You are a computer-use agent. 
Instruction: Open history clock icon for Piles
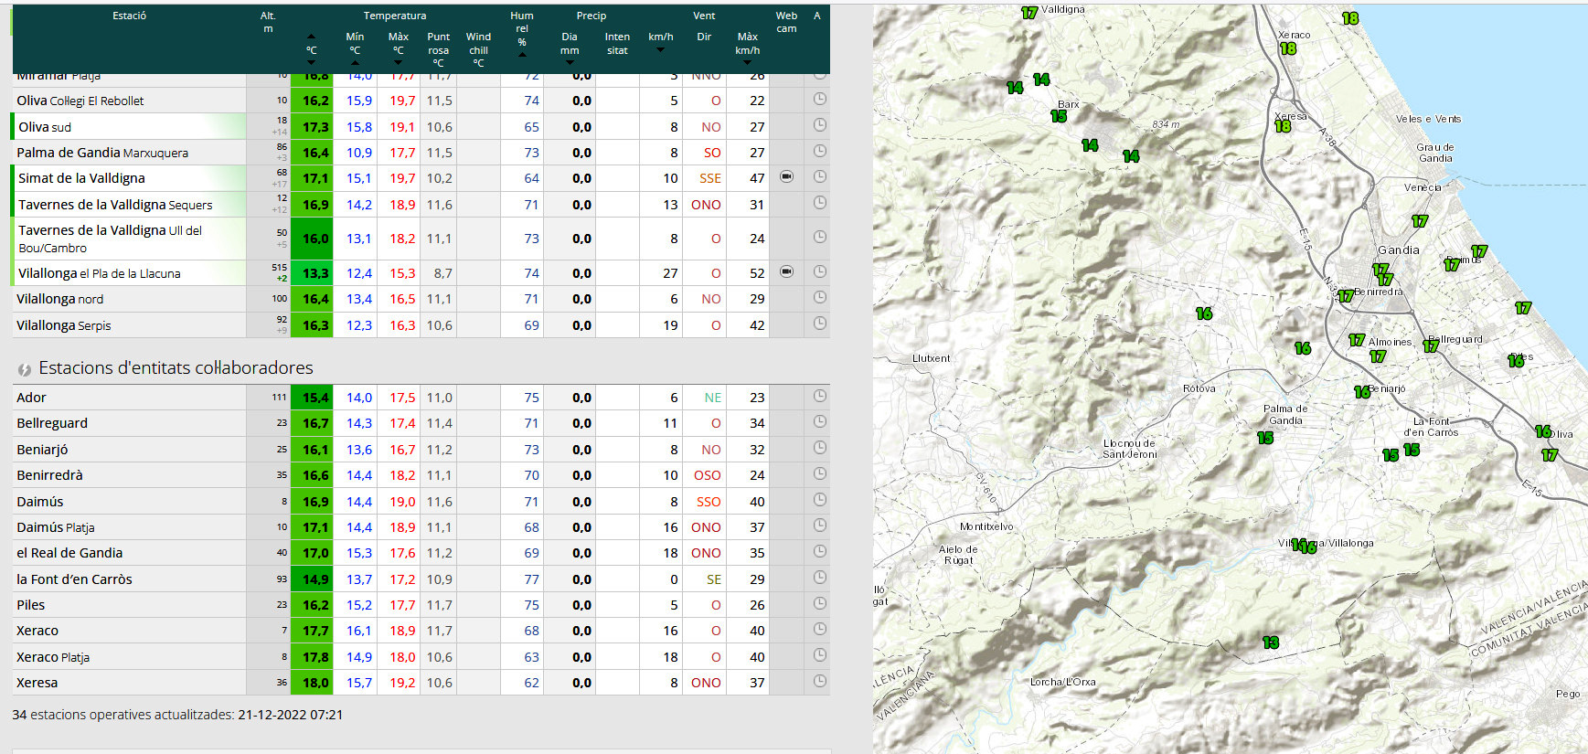click(x=820, y=603)
